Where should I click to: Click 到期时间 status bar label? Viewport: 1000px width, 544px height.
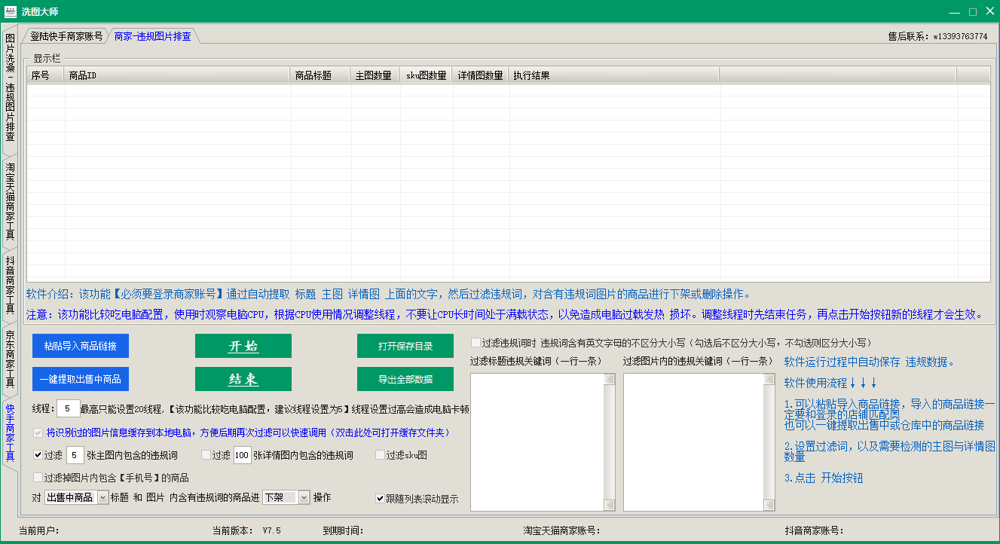(x=343, y=530)
